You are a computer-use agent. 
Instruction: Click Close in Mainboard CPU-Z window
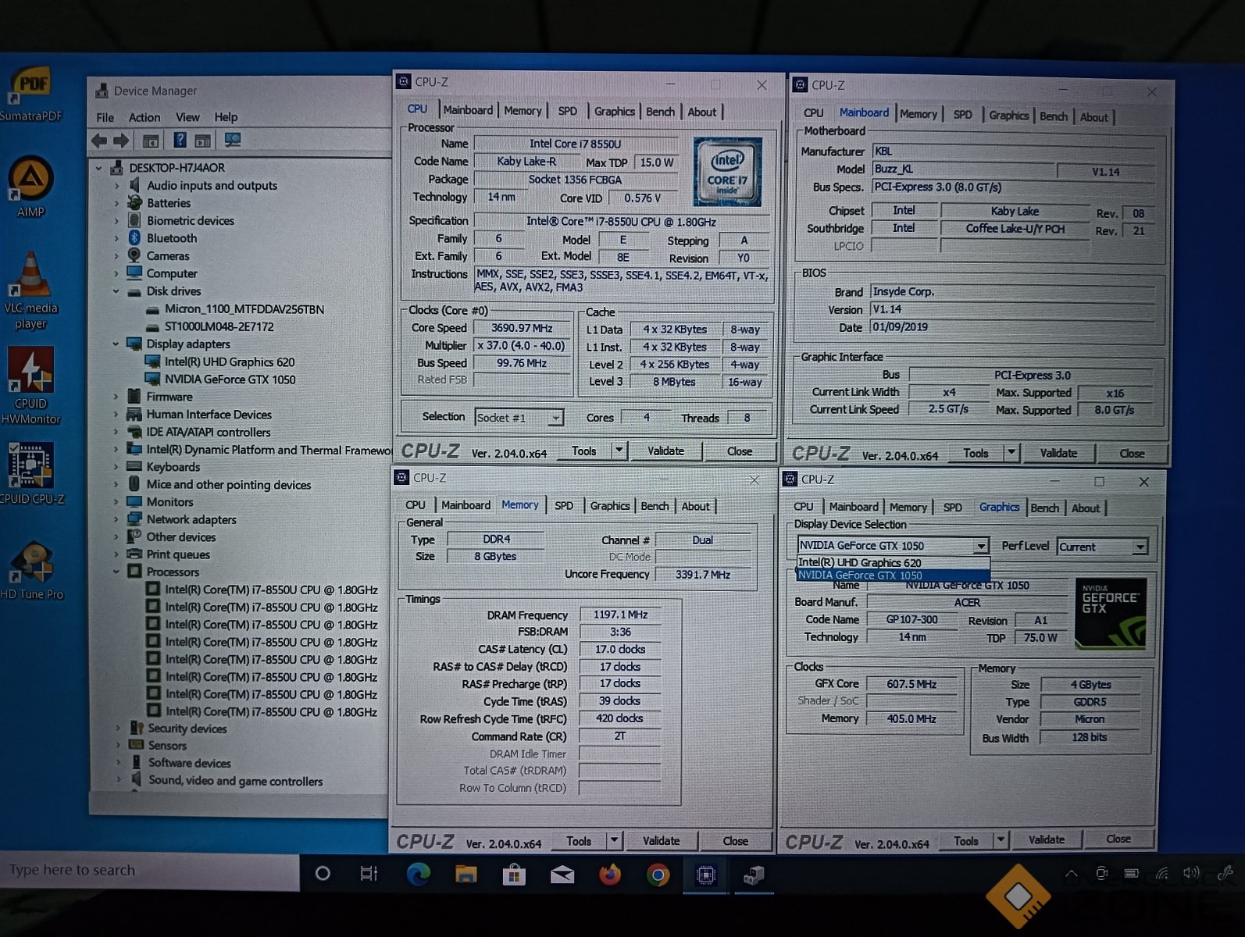(1132, 454)
